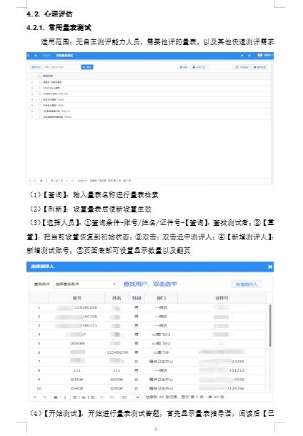The image size is (303, 436).
Task: Check the 量表名称 header select-all checkbox
Action: pyautogui.click(x=40, y=76)
